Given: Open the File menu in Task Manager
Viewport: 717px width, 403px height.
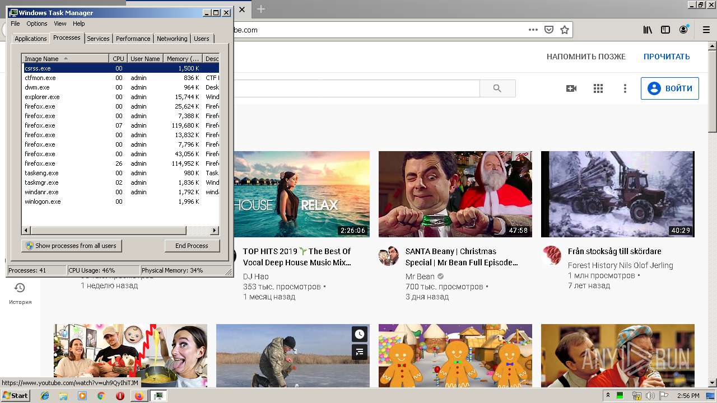Looking at the screenshot, I should (15, 24).
